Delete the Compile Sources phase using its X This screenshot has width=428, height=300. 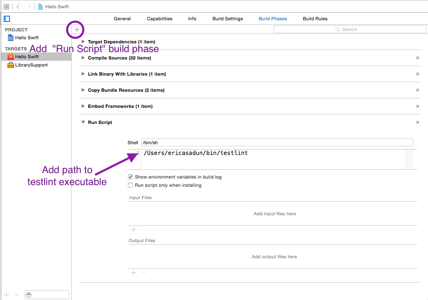point(417,58)
